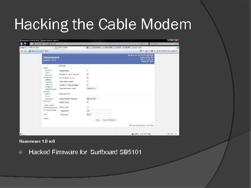Open the Overview sidebar link
The image size is (251, 188).
[48, 70]
